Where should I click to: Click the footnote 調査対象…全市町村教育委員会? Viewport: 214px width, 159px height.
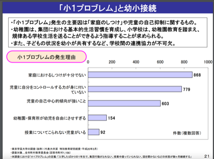pos(41,153)
